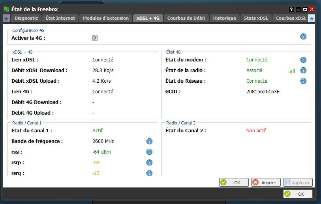Click help icon beside État du modem
The width and height of the screenshot is (321, 204).
(x=303, y=60)
